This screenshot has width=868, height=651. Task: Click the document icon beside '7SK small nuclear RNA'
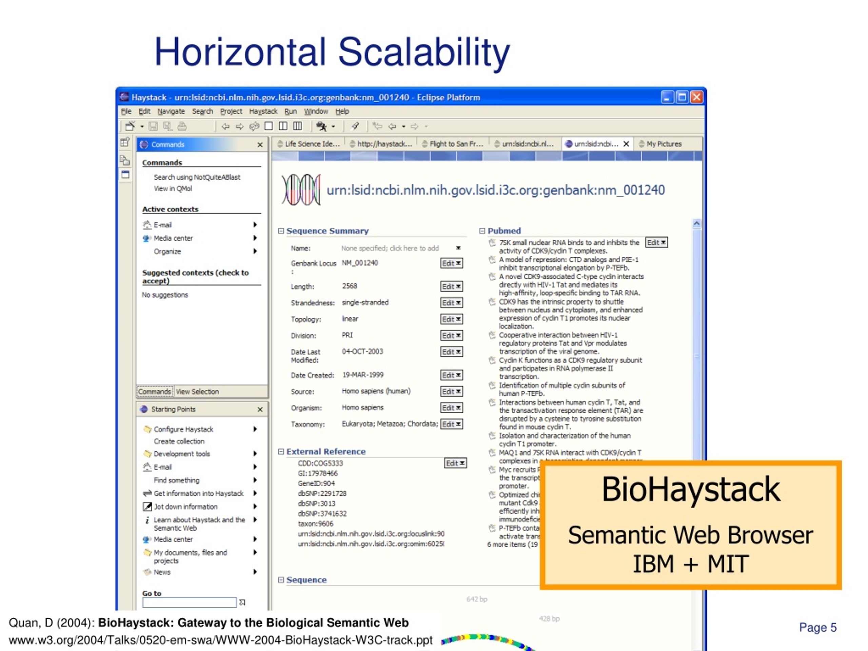492,243
